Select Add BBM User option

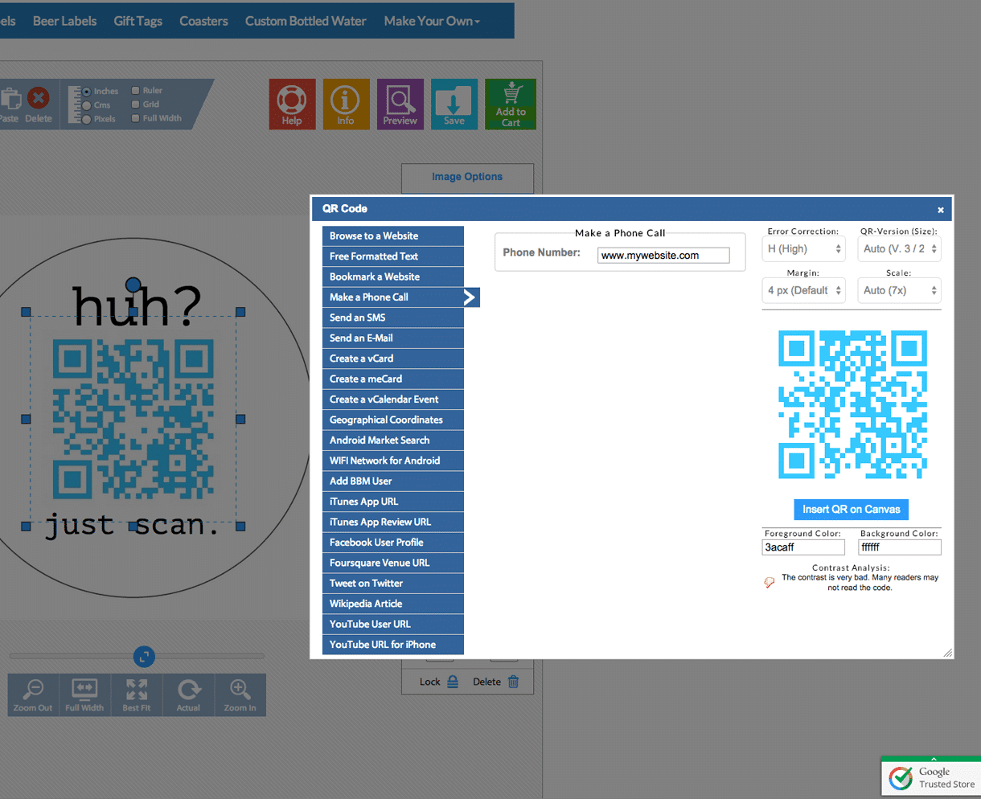tap(393, 481)
